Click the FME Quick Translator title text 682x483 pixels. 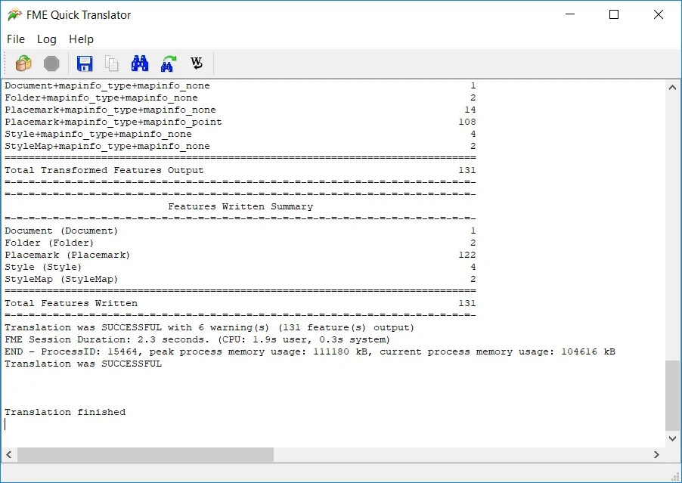pos(79,15)
